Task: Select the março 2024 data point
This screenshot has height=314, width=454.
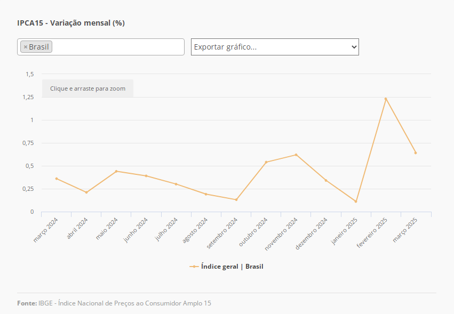Action: pyautogui.click(x=57, y=179)
